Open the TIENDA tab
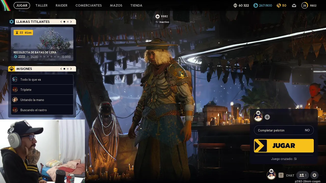 click(136, 5)
